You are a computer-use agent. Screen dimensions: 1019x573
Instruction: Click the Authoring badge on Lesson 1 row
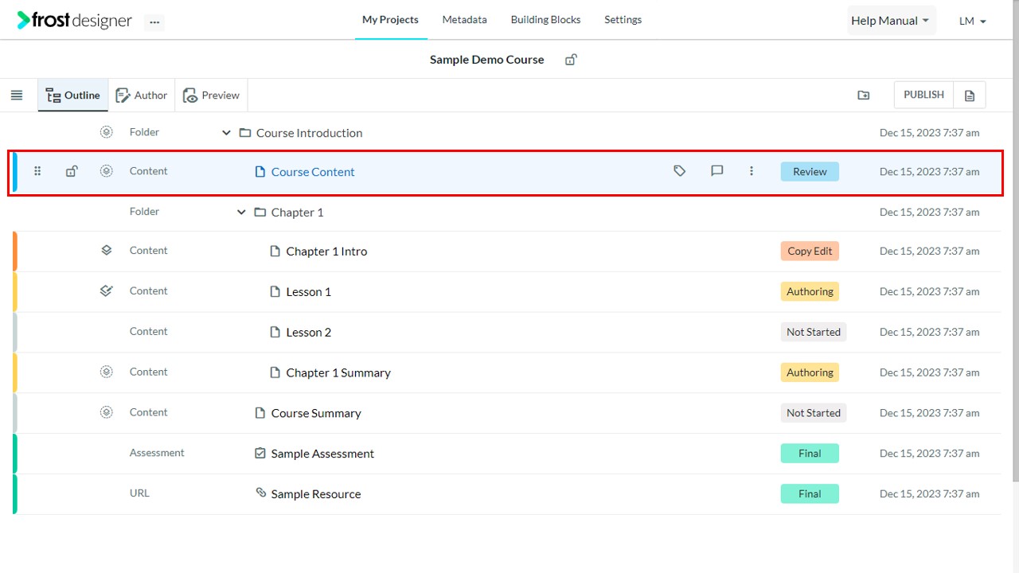tap(810, 292)
